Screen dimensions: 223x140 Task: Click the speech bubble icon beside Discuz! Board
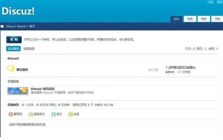pyautogui.click(x=2, y=27)
